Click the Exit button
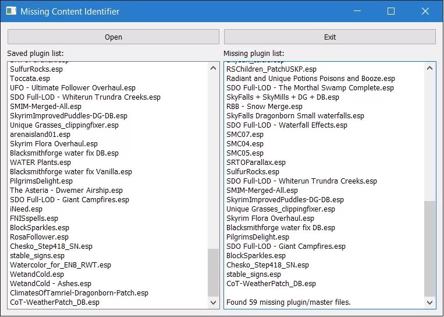 [x=330, y=37]
